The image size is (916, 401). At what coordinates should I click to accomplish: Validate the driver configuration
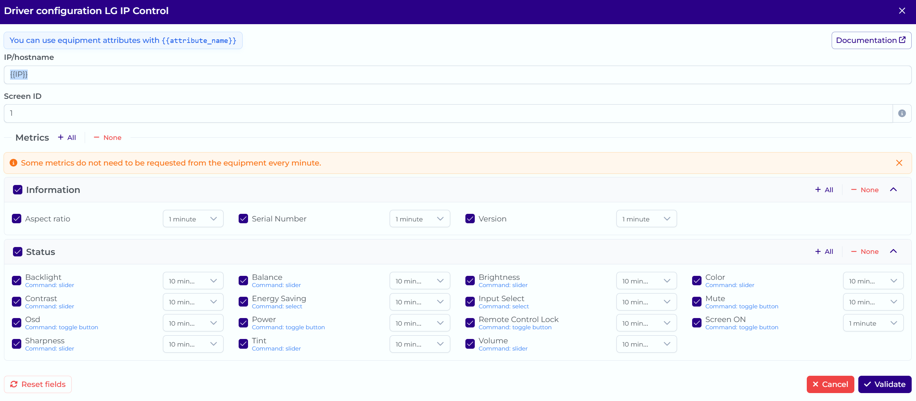click(885, 384)
